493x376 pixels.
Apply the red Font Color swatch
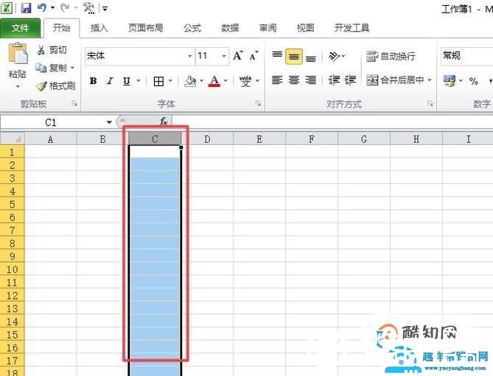pyautogui.click(x=214, y=81)
